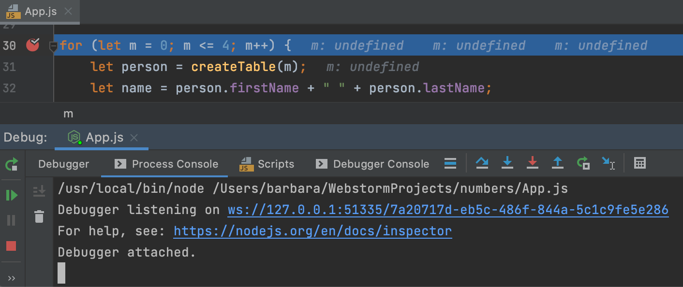
Task: Click the blue Step Into arrow
Action: 507,163
